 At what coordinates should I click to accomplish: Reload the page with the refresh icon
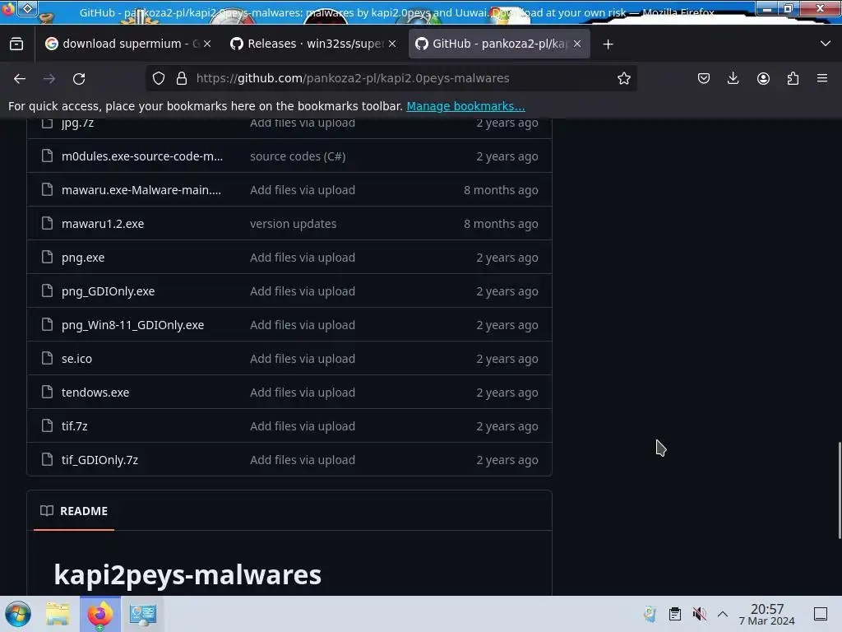(79, 78)
